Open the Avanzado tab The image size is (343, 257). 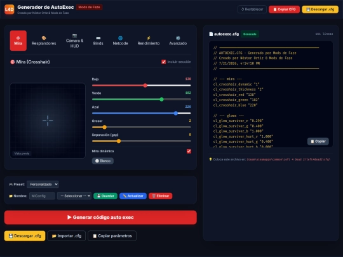click(x=178, y=41)
